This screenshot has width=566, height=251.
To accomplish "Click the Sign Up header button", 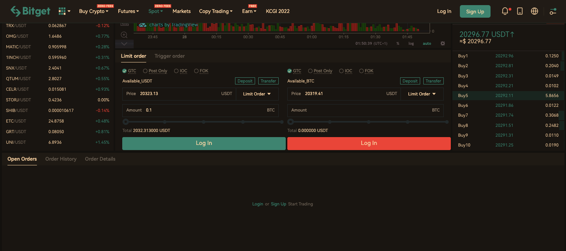I will pos(475,11).
